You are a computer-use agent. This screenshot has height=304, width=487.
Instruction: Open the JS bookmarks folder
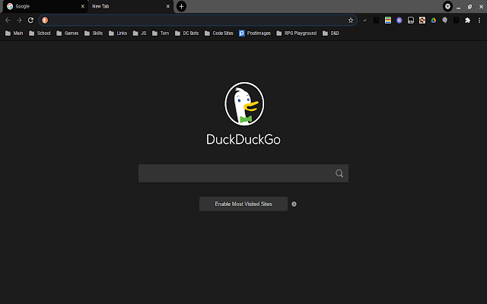coord(139,33)
